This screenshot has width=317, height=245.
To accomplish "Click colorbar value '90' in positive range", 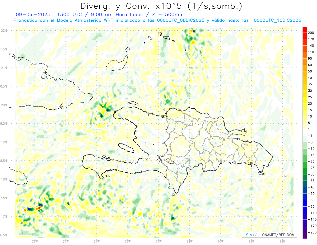I will [310, 59].
